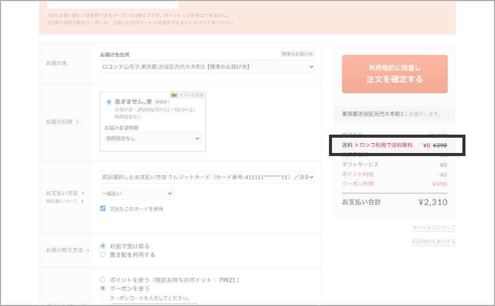Expand the 一括払い installment dropdown
The height and width of the screenshot is (306, 495).
coord(136,193)
